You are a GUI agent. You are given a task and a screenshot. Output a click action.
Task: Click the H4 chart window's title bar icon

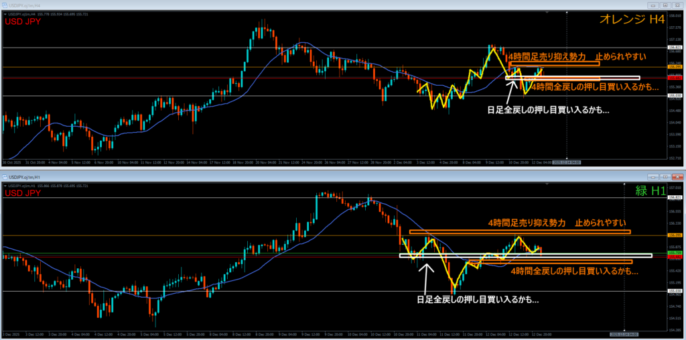[5, 5]
